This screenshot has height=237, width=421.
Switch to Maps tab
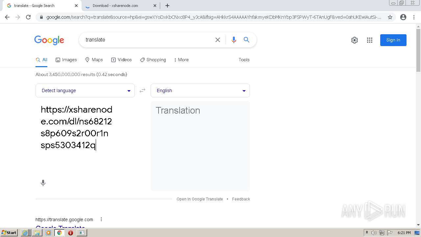point(94,60)
